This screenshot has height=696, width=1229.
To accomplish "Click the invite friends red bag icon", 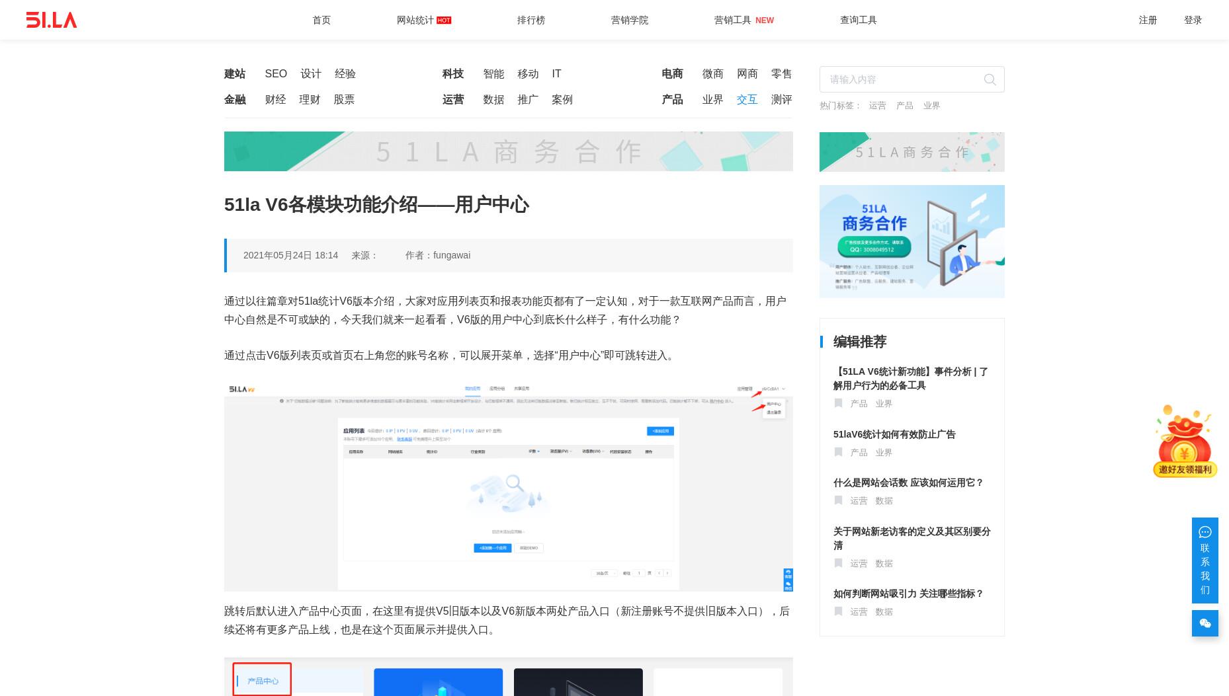I will coord(1185,442).
